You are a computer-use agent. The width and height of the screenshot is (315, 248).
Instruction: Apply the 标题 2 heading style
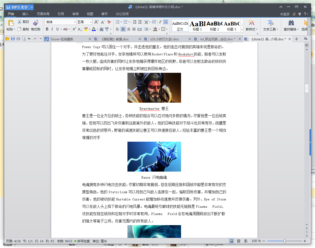(x=214, y=25)
